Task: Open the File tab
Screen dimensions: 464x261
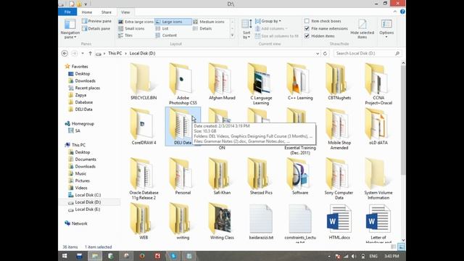Action: click(67, 12)
